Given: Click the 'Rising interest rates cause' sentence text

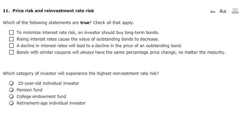Looking at the screenshot, I should point(88,39).
